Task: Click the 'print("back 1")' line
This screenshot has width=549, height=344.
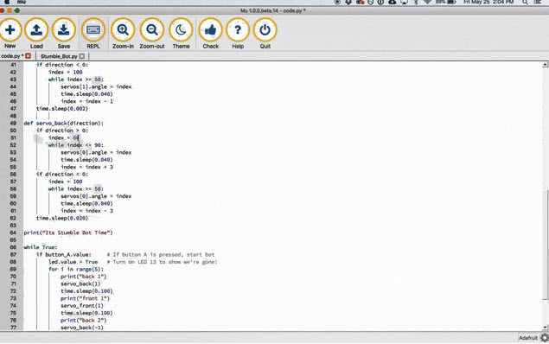Action: click(x=83, y=277)
